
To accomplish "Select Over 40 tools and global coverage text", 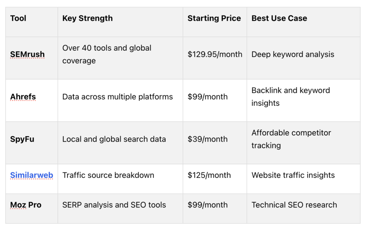I will (x=107, y=54).
